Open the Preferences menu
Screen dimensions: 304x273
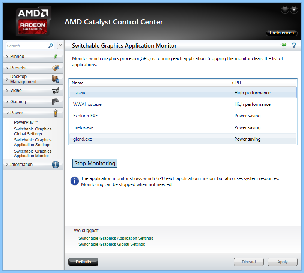point(281,33)
